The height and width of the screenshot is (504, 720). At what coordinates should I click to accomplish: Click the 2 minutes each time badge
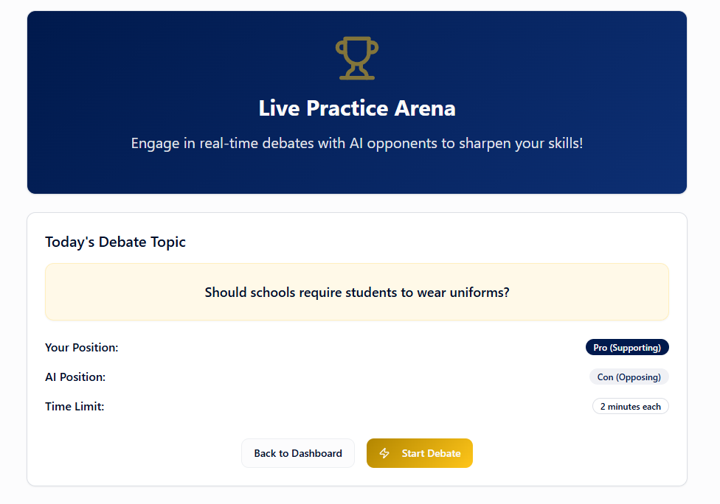coord(630,406)
